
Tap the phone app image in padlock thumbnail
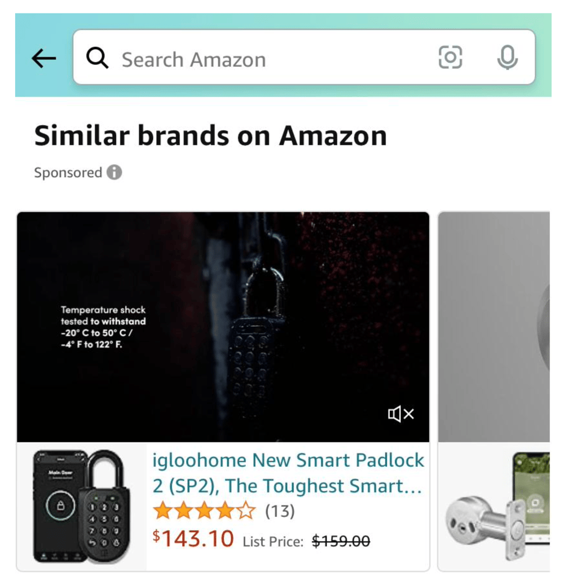[x=58, y=506]
